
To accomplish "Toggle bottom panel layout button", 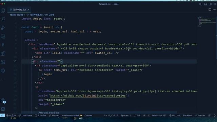I will click(205, 4).
